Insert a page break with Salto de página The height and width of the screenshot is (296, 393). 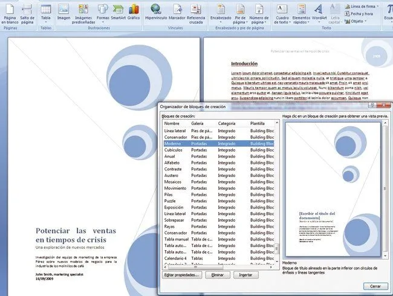coord(27,14)
